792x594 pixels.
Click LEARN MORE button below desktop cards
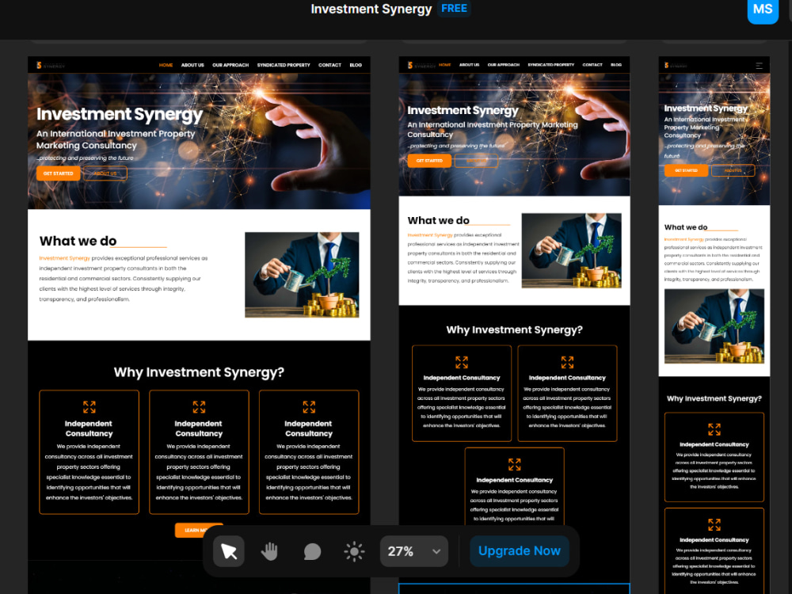tap(199, 530)
